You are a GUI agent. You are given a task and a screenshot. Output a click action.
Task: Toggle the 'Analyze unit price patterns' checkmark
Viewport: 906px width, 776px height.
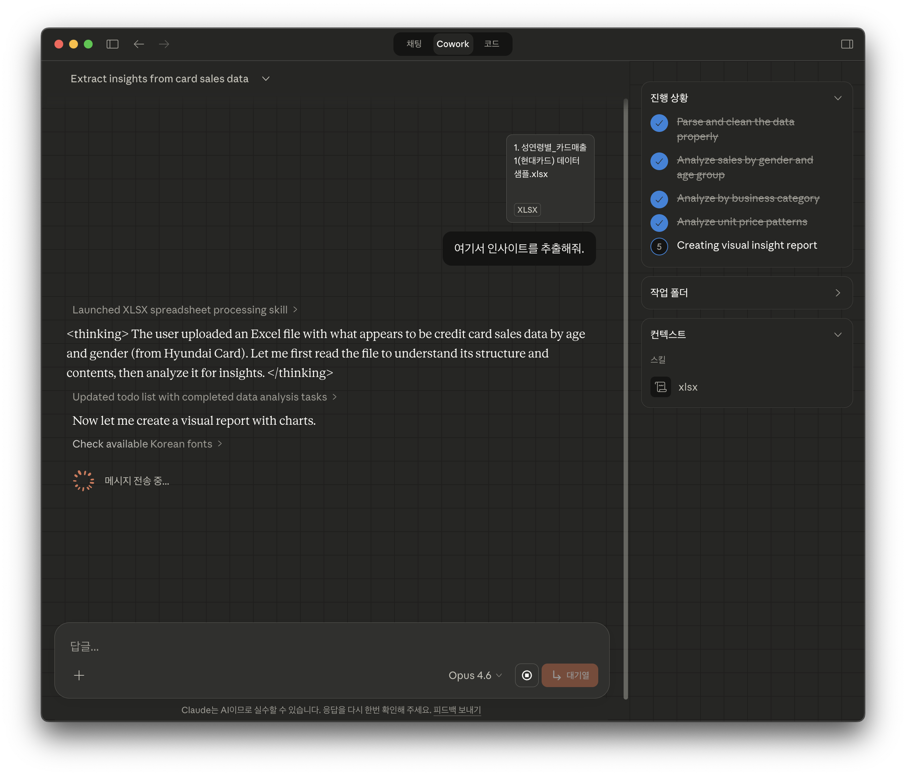[x=659, y=223]
